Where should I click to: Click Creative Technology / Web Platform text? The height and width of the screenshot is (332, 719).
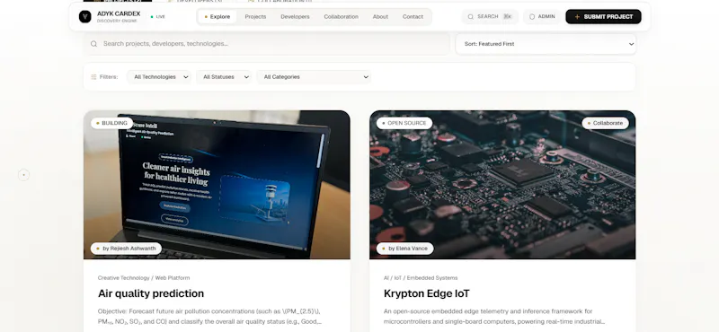tap(144, 278)
